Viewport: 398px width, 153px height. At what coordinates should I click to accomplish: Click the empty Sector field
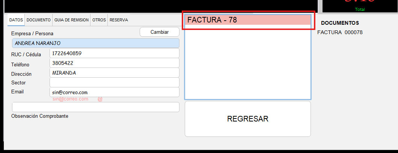click(114, 82)
